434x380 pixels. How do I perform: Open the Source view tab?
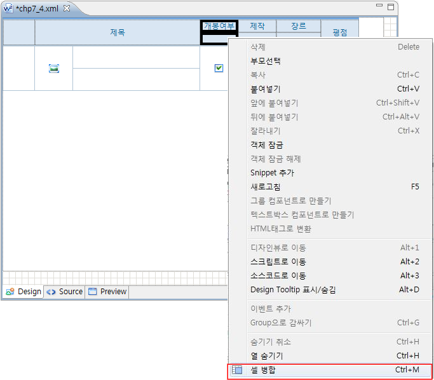click(64, 292)
